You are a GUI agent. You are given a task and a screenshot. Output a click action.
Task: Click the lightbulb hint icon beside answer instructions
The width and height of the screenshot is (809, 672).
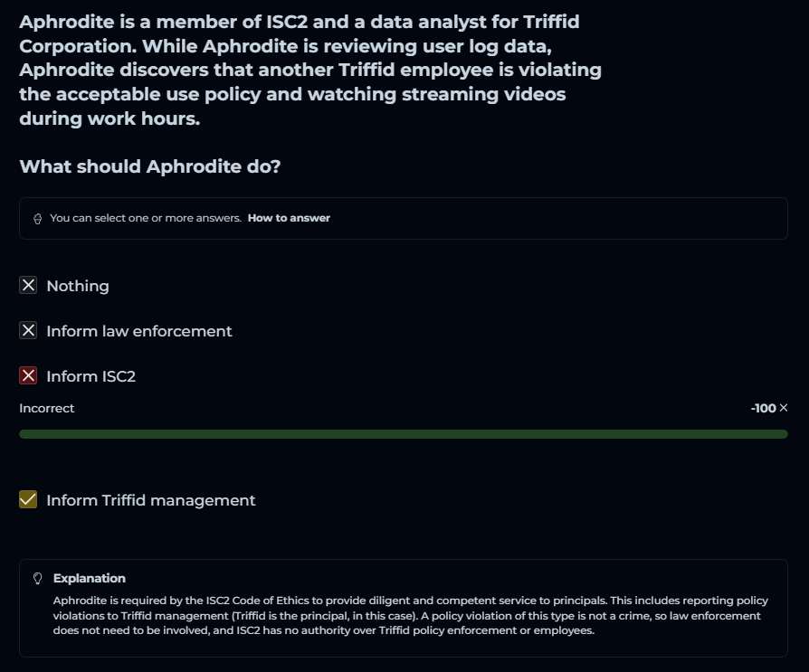pos(37,219)
